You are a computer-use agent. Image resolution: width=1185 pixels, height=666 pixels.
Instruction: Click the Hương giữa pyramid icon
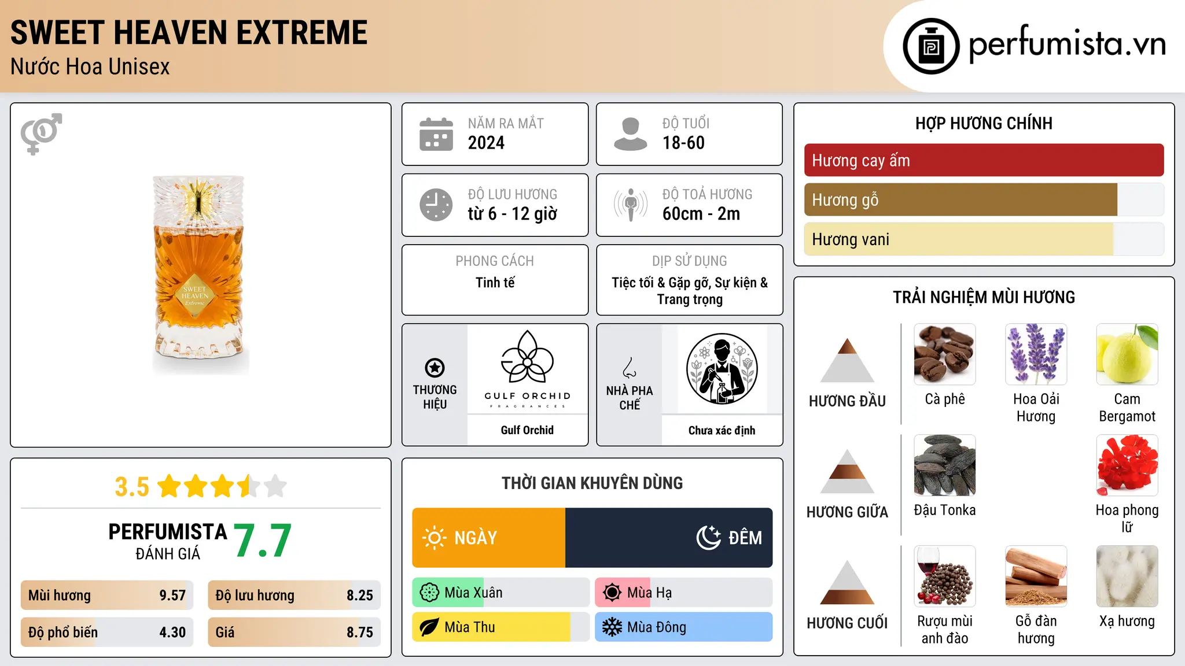pyautogui.click(x=847, y=471)
